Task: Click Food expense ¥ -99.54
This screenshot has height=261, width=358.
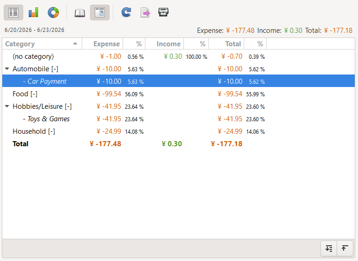Action: tap(109, 94)
